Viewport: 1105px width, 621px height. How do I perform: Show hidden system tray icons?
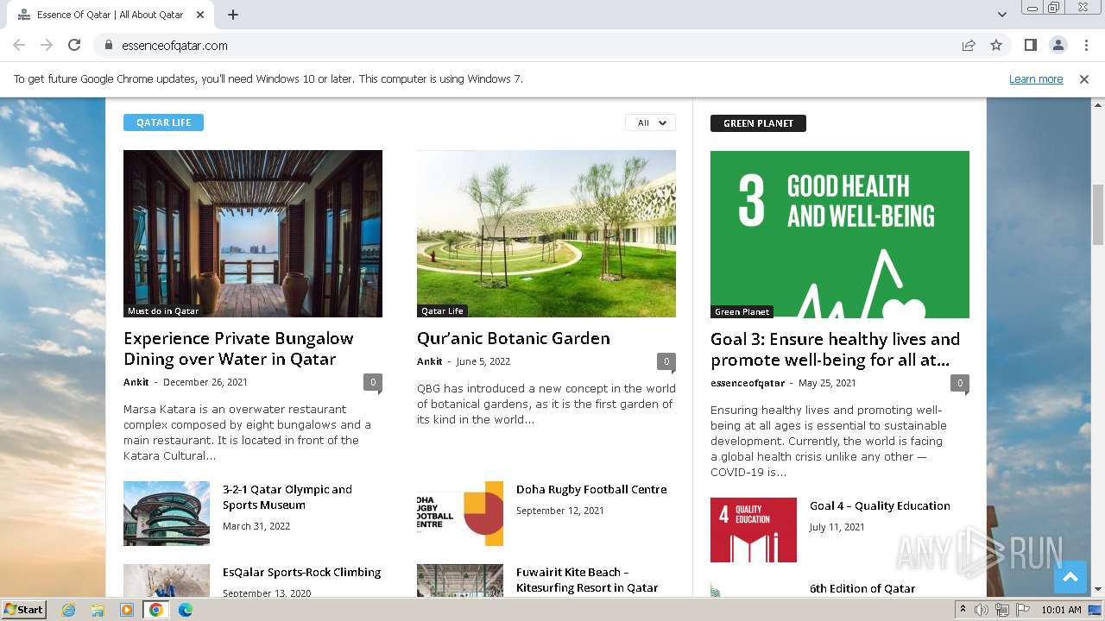(963, 610)
